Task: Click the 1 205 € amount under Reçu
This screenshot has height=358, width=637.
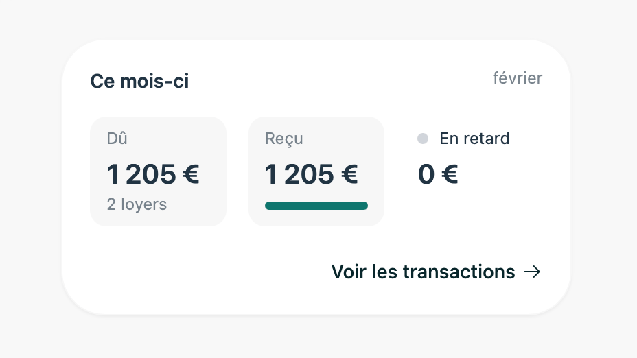Action: pyautogui.click(x=311, y=175)
